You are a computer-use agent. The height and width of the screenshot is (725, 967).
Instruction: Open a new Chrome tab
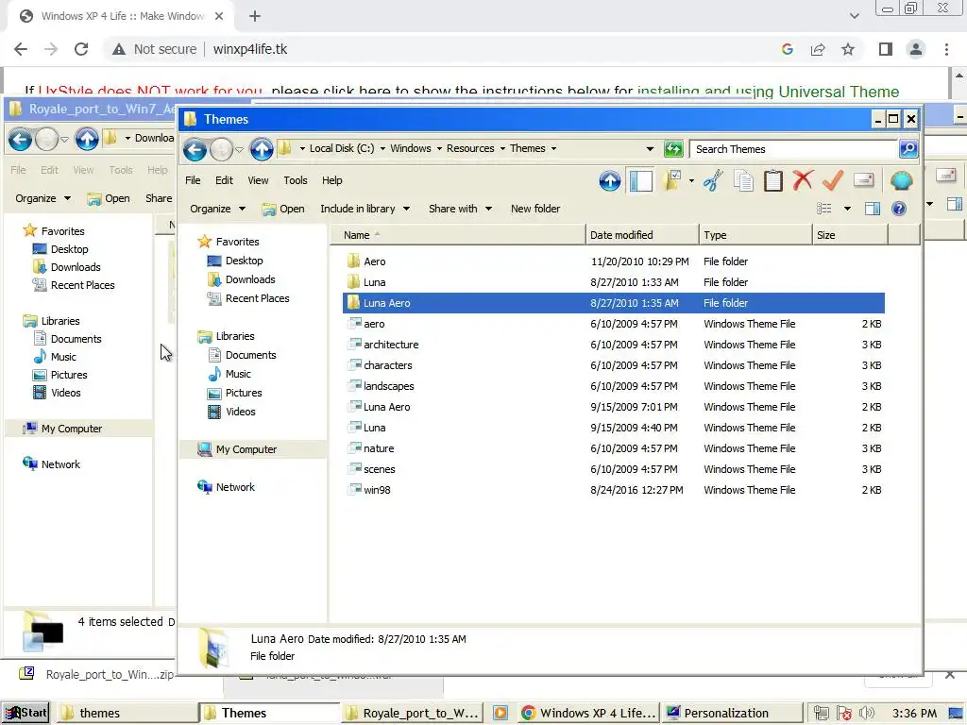tap(255, 16)
